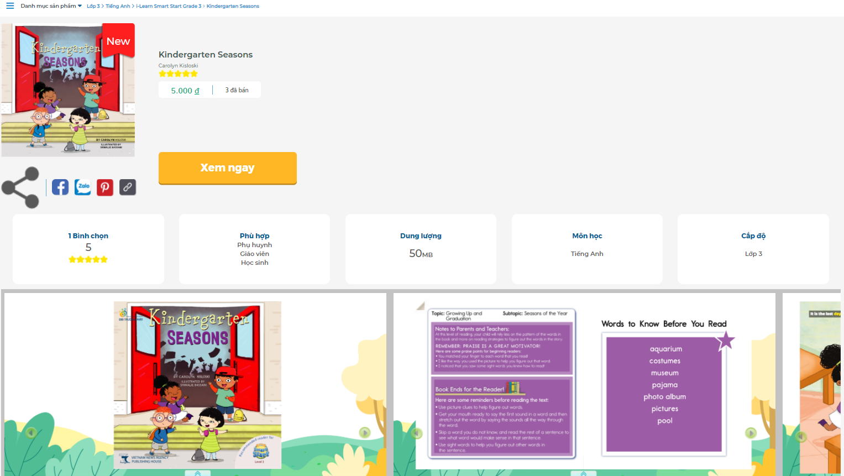Click the Phụ huynh audience text
844x476 pixels.
pos(255,245)
